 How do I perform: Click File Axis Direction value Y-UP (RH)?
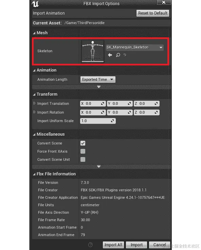(x=90, y=213)
